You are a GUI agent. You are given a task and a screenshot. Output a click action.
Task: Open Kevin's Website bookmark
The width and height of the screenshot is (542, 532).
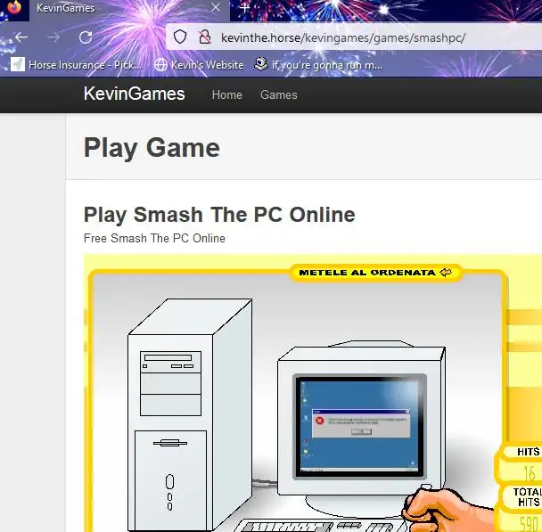tap(199, 64)
